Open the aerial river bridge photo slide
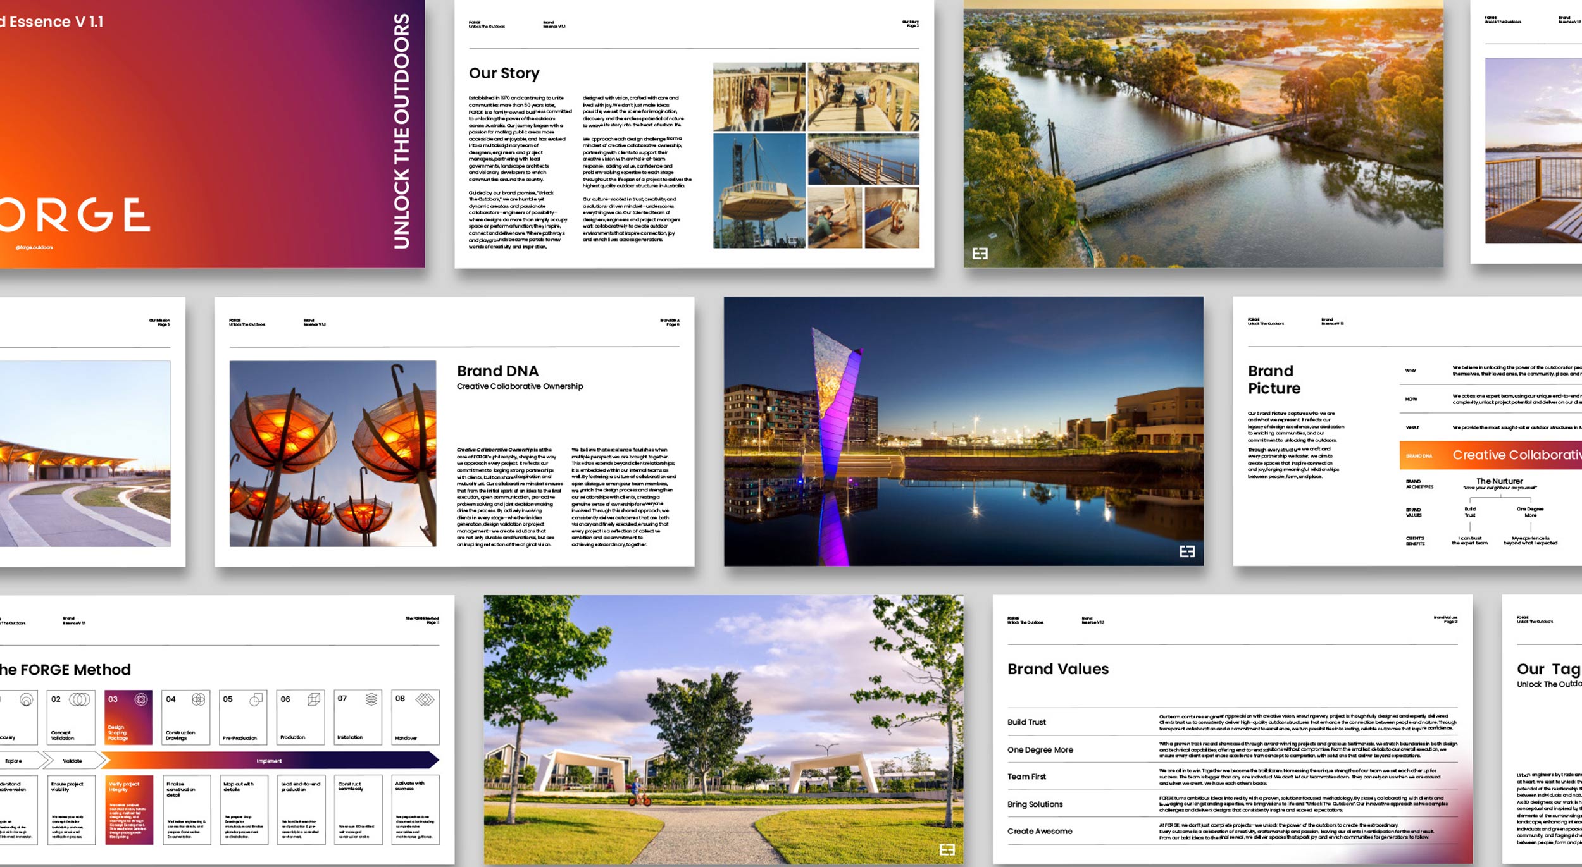This screenshot has width=1582, height=867. coord(1204,133)
